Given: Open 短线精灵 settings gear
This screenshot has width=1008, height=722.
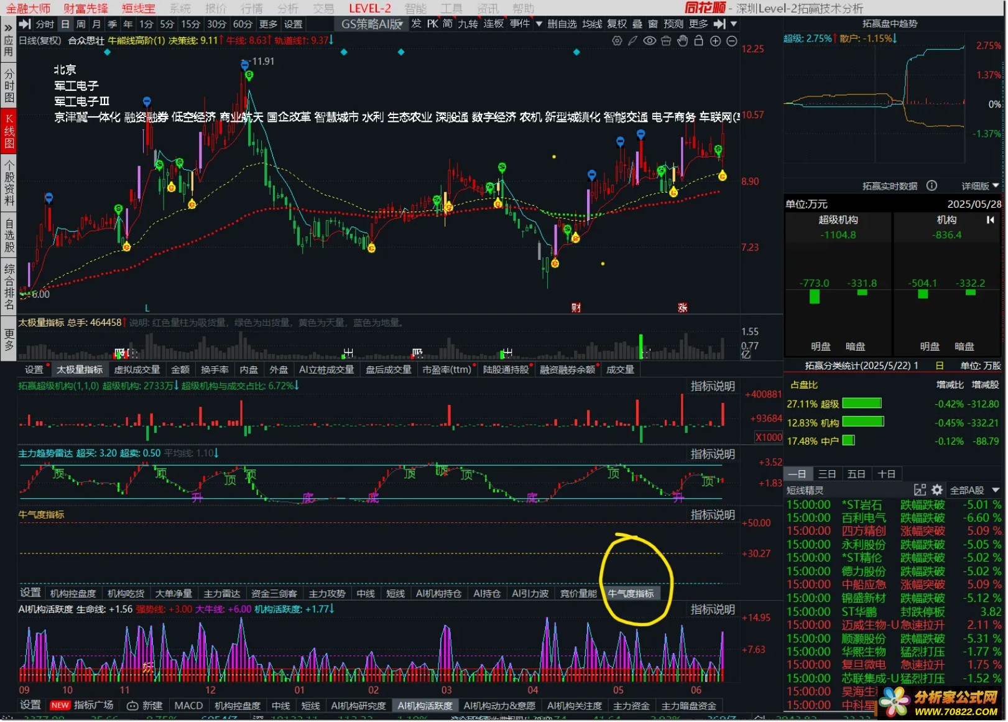Looking at the screenshot, I should (937, 490).
